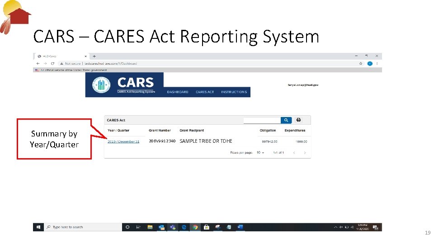This screenshot has height=244, width=434.
Task: Click the 1-1 of 1 pagination text
Action: pyautogui.click(x=278, y=152)
